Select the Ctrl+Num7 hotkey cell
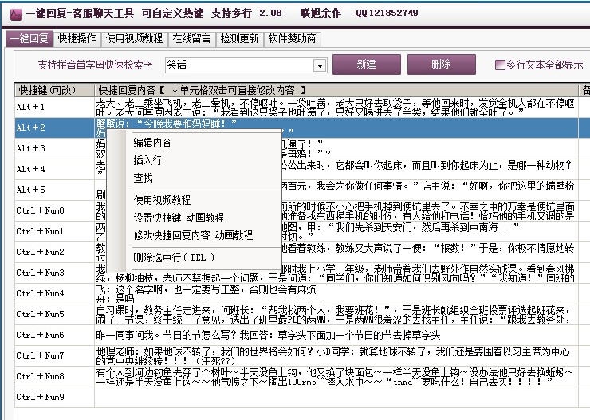This screenshot has height=420, width=590. [x=54, y=355]
